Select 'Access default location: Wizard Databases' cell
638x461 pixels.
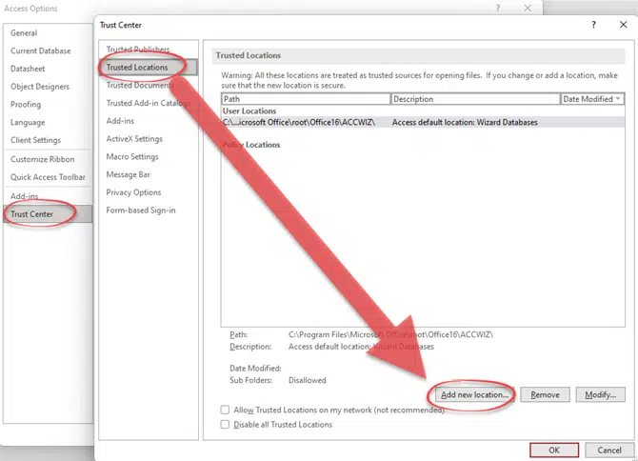[x=465, y=122]
